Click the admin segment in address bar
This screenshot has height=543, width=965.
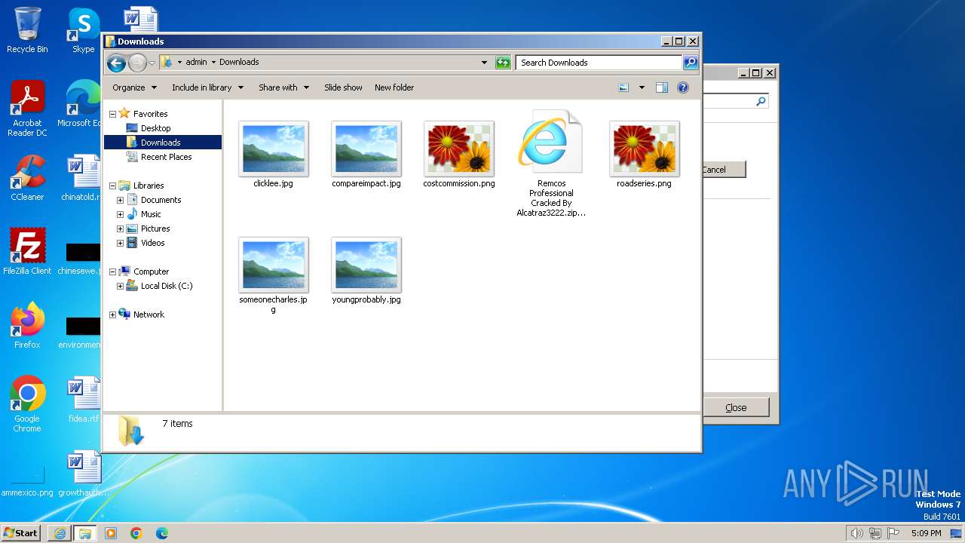click(x=196, y=63)
